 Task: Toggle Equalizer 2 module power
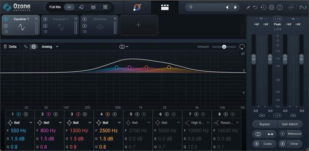(45, 19)
